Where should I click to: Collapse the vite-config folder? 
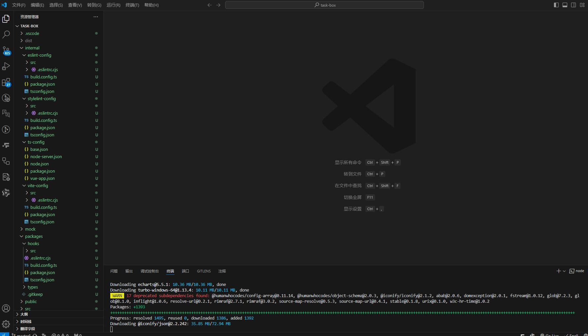(x=59, y=185)
